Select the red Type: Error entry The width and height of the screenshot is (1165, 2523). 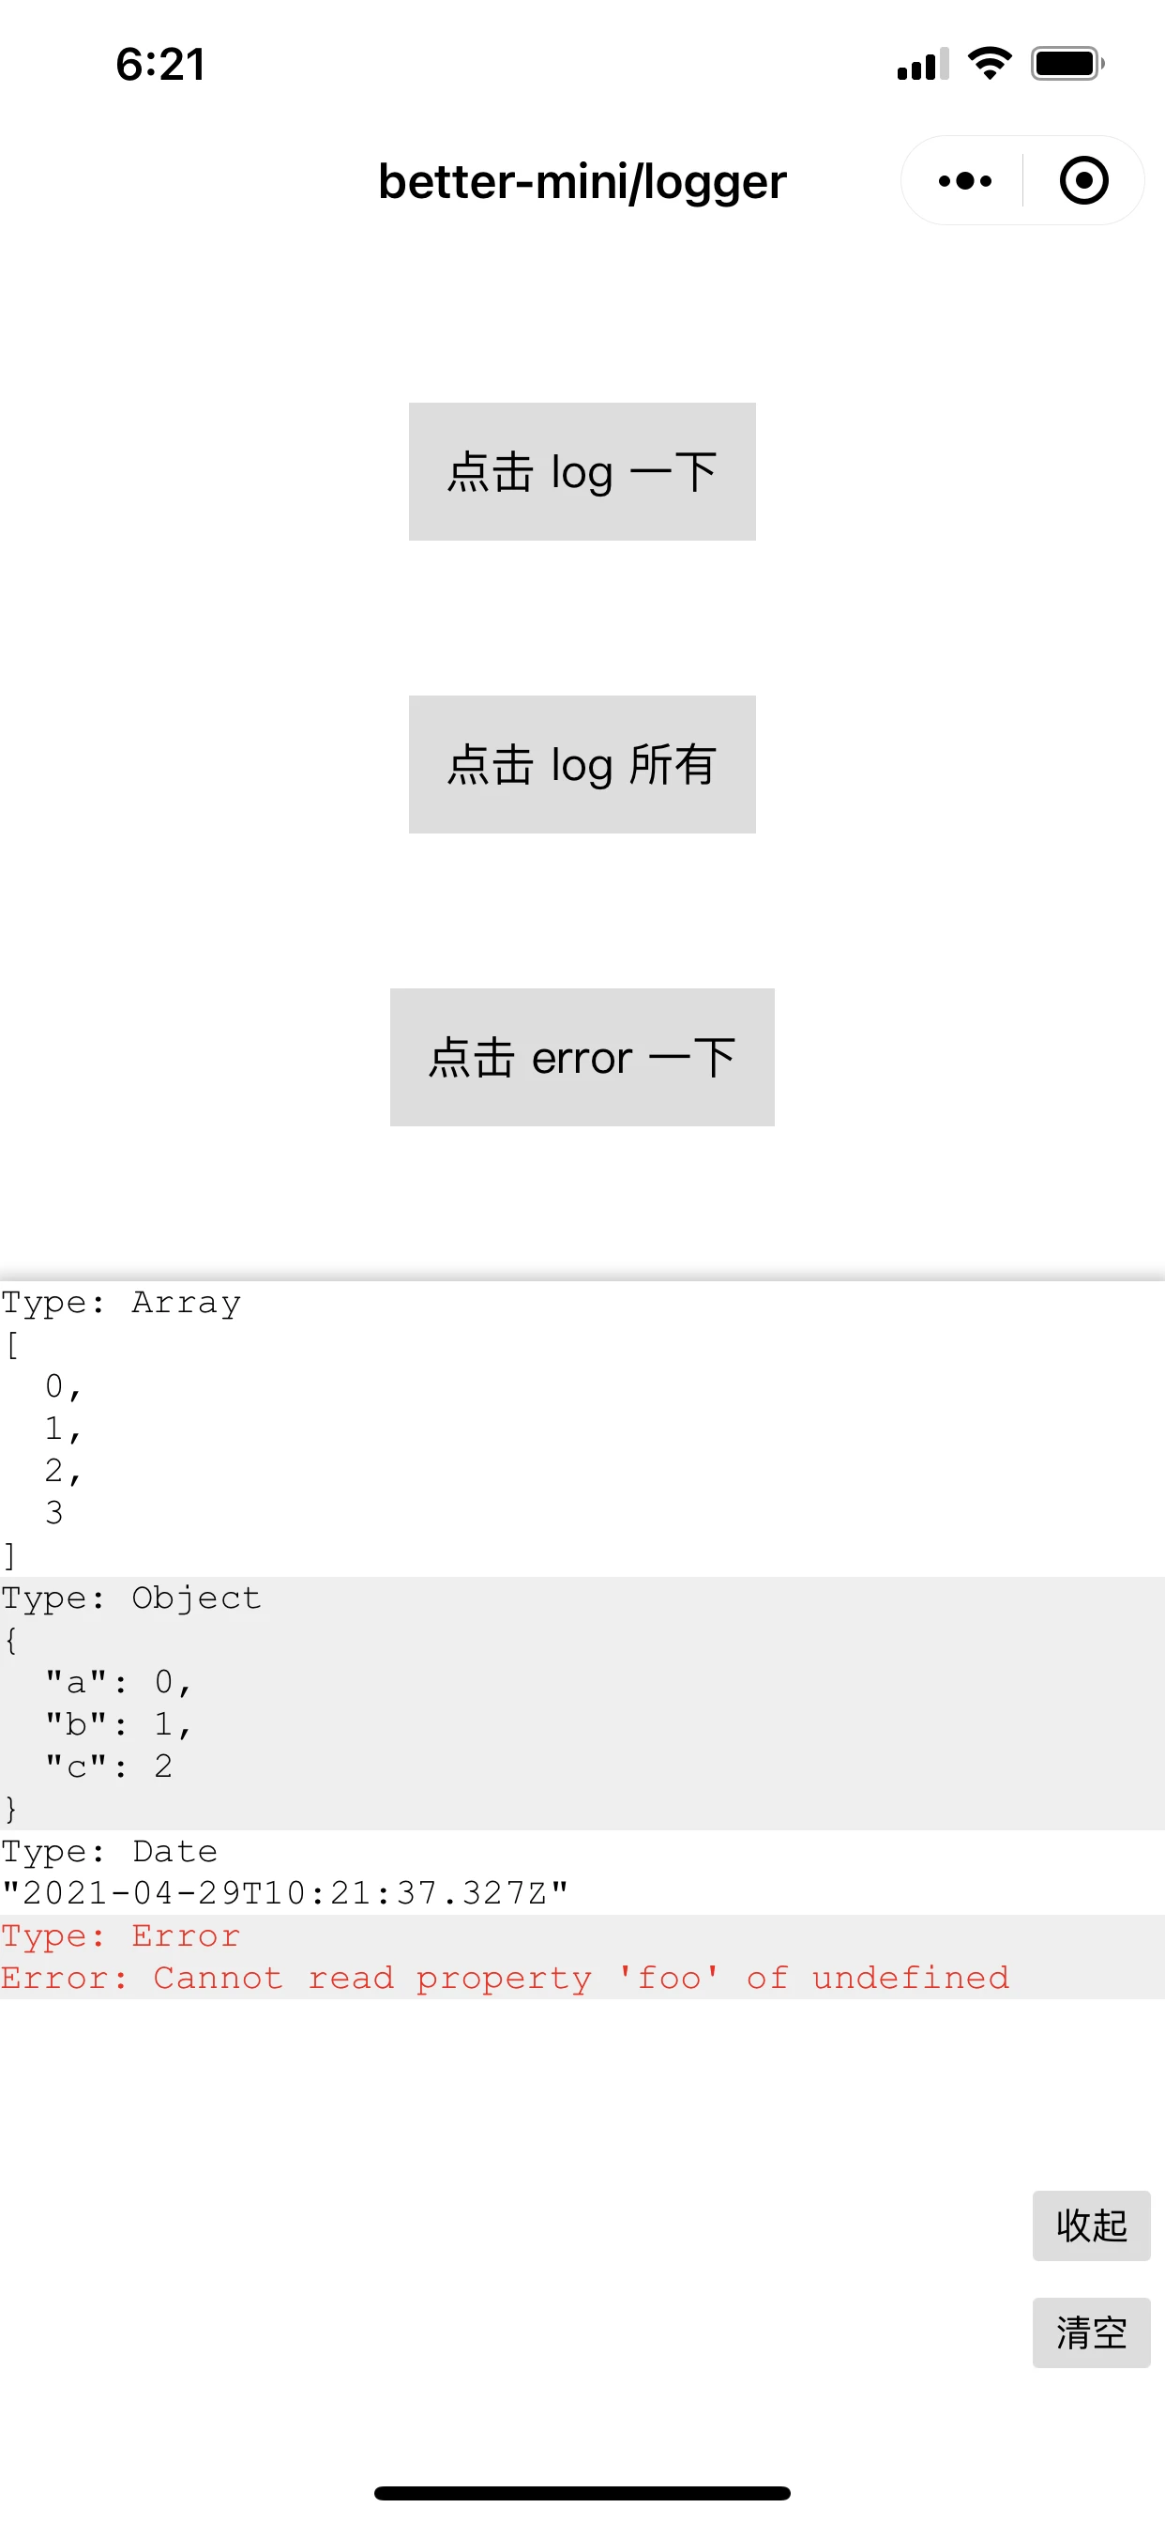[582, 1957]
